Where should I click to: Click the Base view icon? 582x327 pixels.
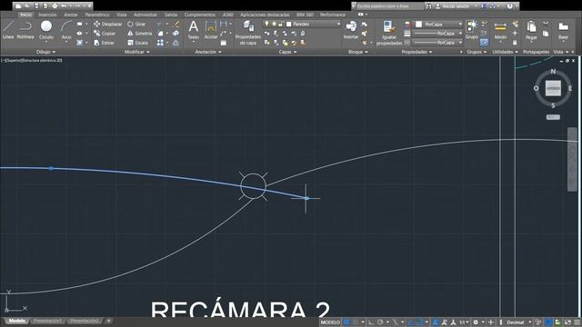tap(563, 30)
